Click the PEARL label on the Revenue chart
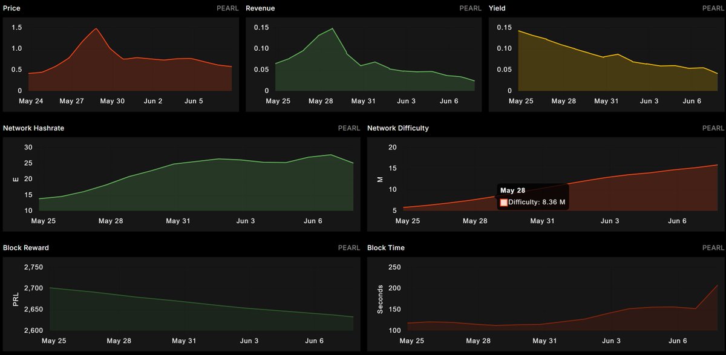This screenshot has height=355, width=726. point(471,8)
